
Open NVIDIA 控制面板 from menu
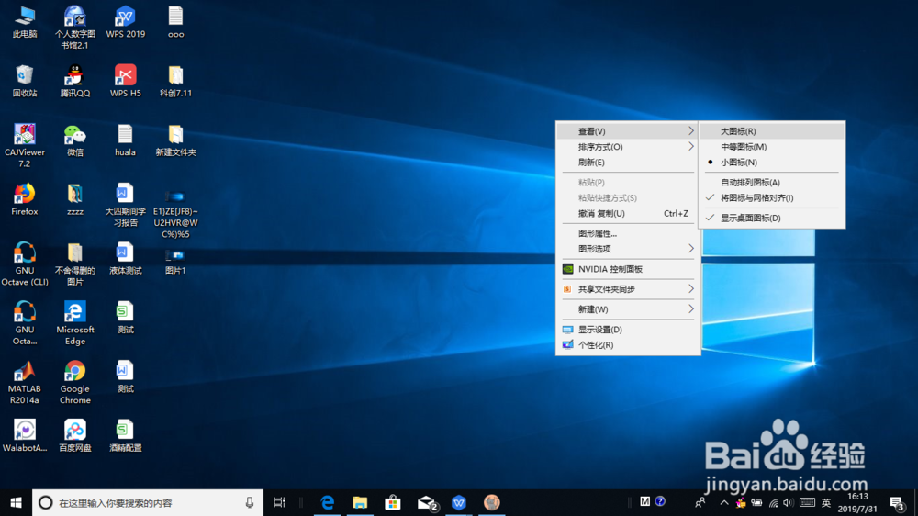pyautogui.click(x=628, y=269)
